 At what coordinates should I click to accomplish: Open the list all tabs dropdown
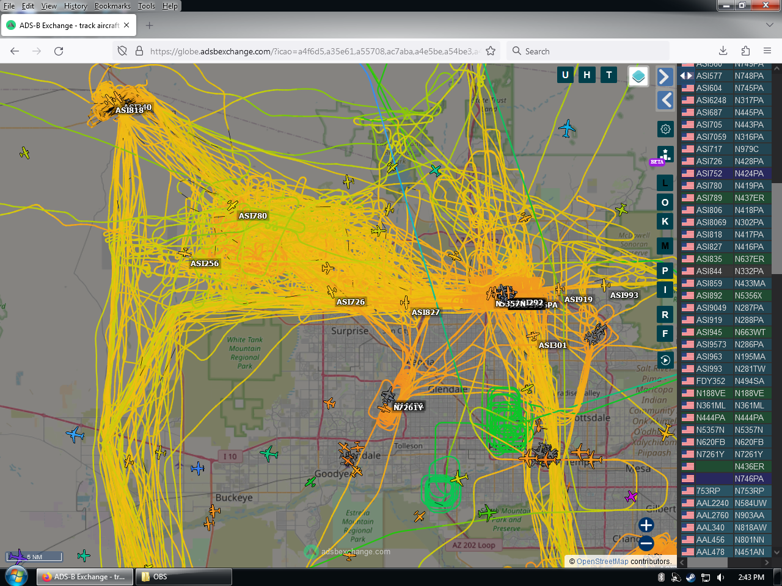coord(769,25)
